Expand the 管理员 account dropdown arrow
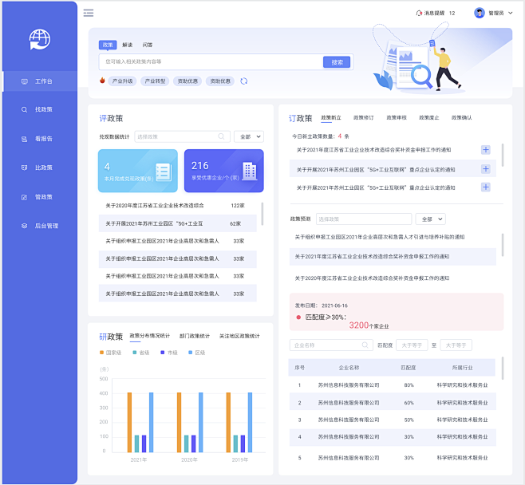This screenshot has height=485, width=525. [x=511, y=13]
